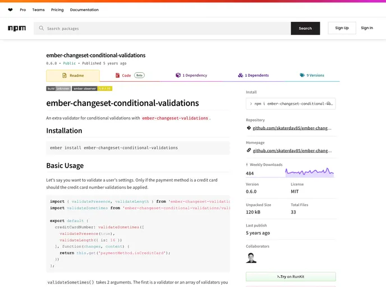Click the 'ember install' command code block
This screenshot has width=386, height=287.
[138, 148]
